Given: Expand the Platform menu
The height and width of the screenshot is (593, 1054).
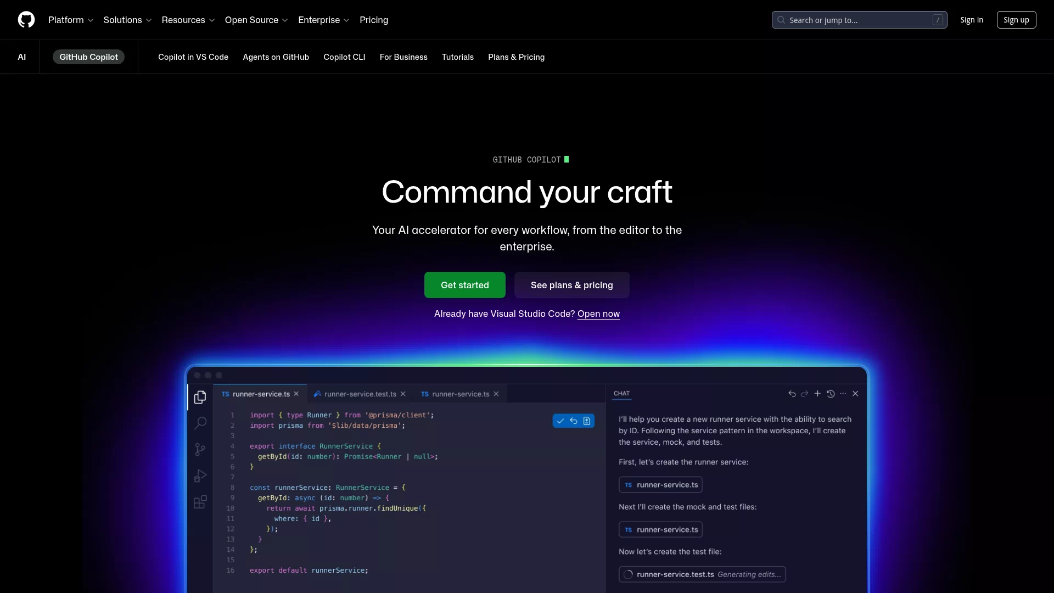Looking at the screenshot, I should (71, 20).
